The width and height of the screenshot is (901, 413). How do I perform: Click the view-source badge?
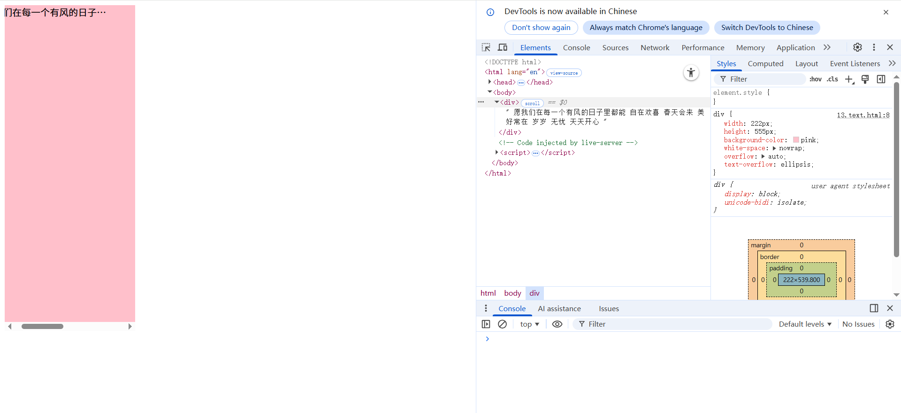(564, 73)
